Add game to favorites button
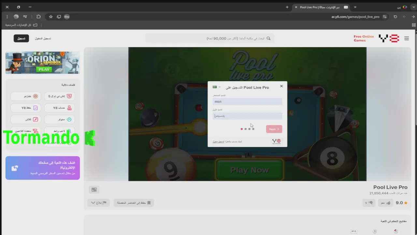 (134, 203)
